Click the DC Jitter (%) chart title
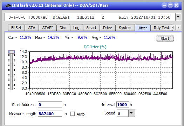Image resolution: width=184 pixels, height=126 pixels. coord(95,47)
